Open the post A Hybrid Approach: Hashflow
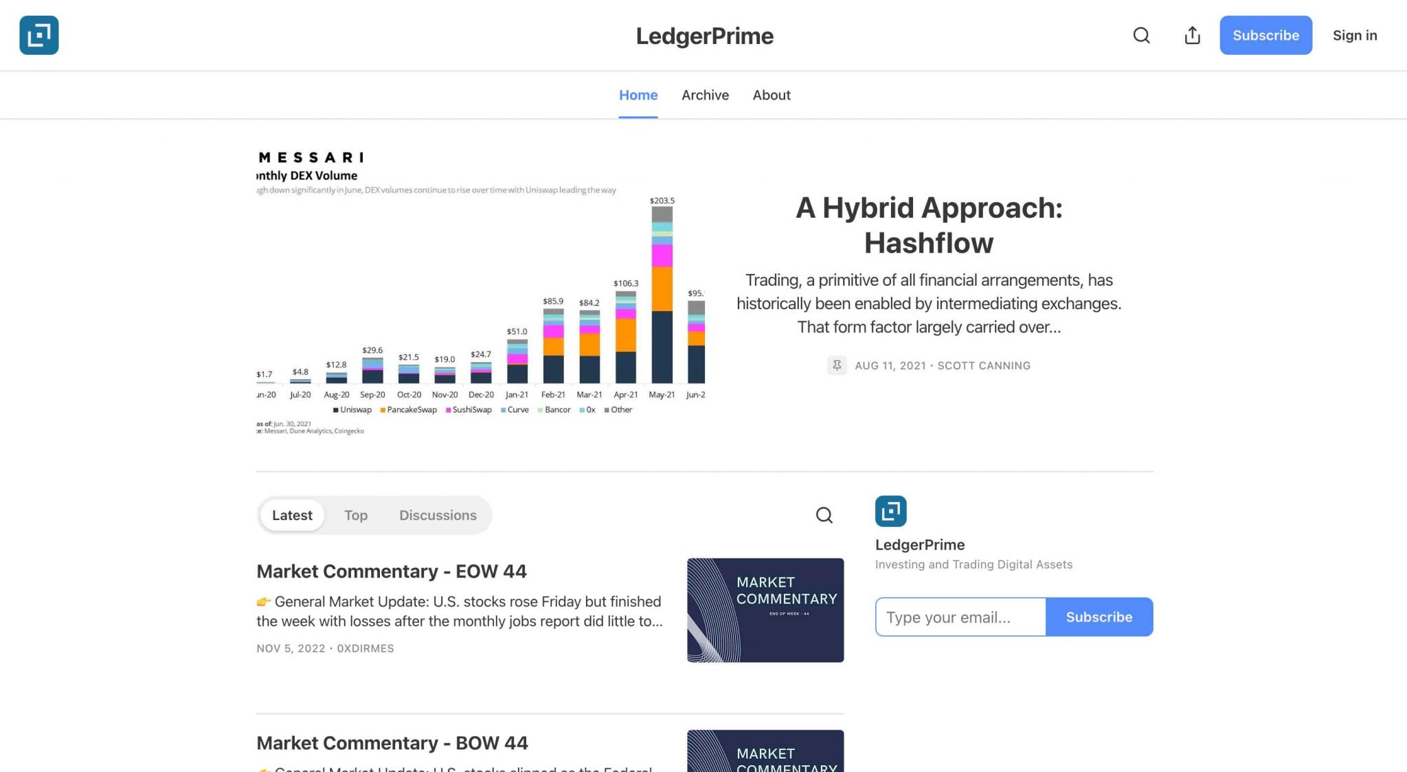The height and width of the screenshot is (772, 1407). (928, 225)
